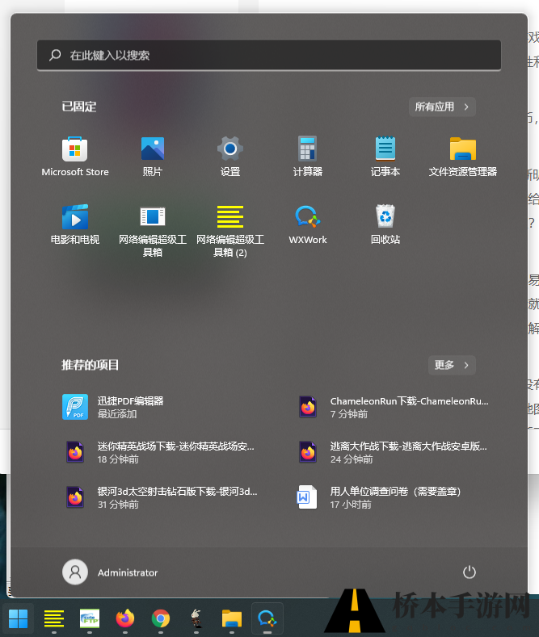This screenshot has width=539, height=637.
Task: Click the 17 小时前 timestamp
Action: tap(351, 505)
